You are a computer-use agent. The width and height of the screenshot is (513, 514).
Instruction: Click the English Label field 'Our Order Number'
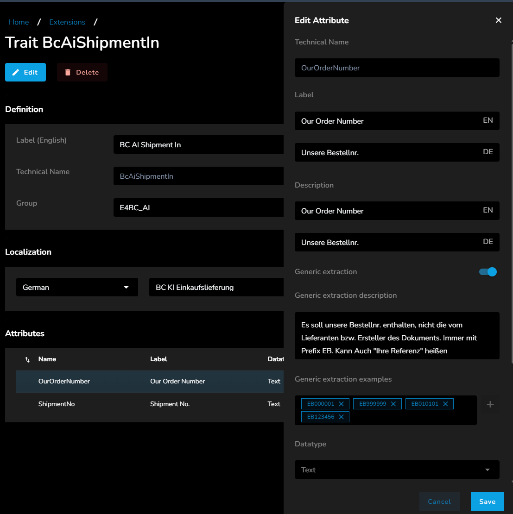pyautogui.click(x=387, y=121)
